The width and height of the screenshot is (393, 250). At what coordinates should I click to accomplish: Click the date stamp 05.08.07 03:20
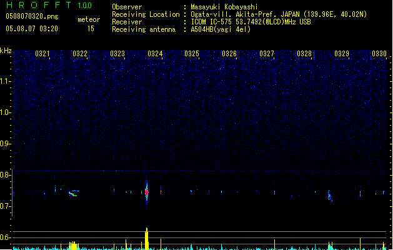[x=32, y=29]
